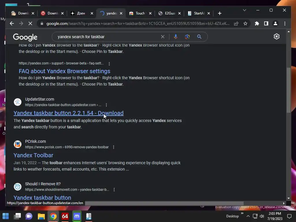Stop loading the page
The width and height of the screenshot is (296, 222).
pyautogui.click(x=30, y=23)
